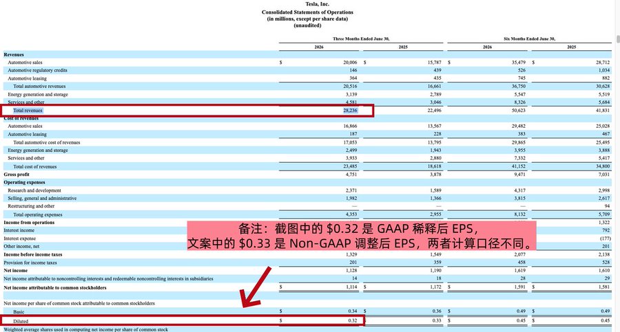
Task: Click the diluted EPS value 0.33
Action: coord(437,320)
